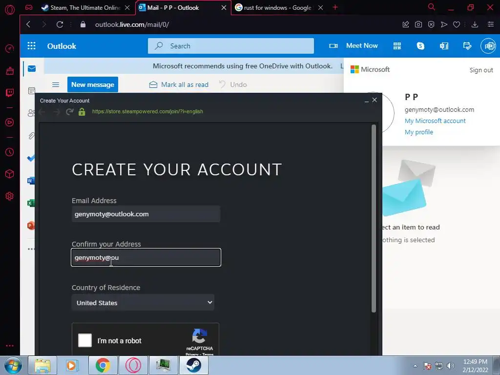Click Confirm your Address input field
Screen dimensions: 500x375
point(146,257)
